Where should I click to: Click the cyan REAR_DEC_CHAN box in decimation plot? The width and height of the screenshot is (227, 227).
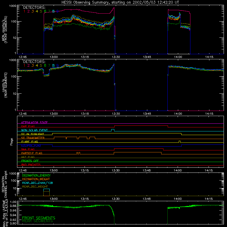pyautogui.click(x=47, y=190)
